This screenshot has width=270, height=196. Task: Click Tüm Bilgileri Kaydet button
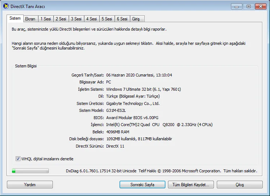coord(191,185)
